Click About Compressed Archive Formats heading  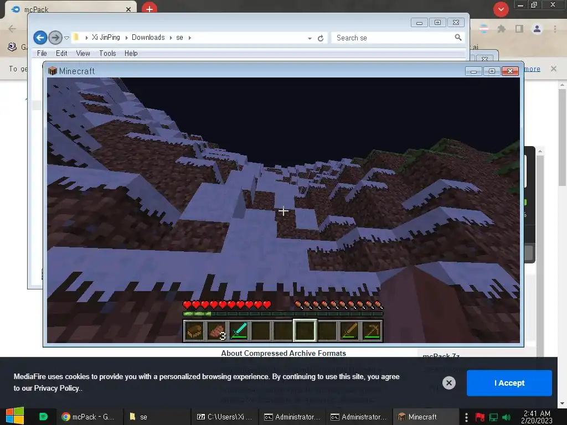tap(283, 353)
